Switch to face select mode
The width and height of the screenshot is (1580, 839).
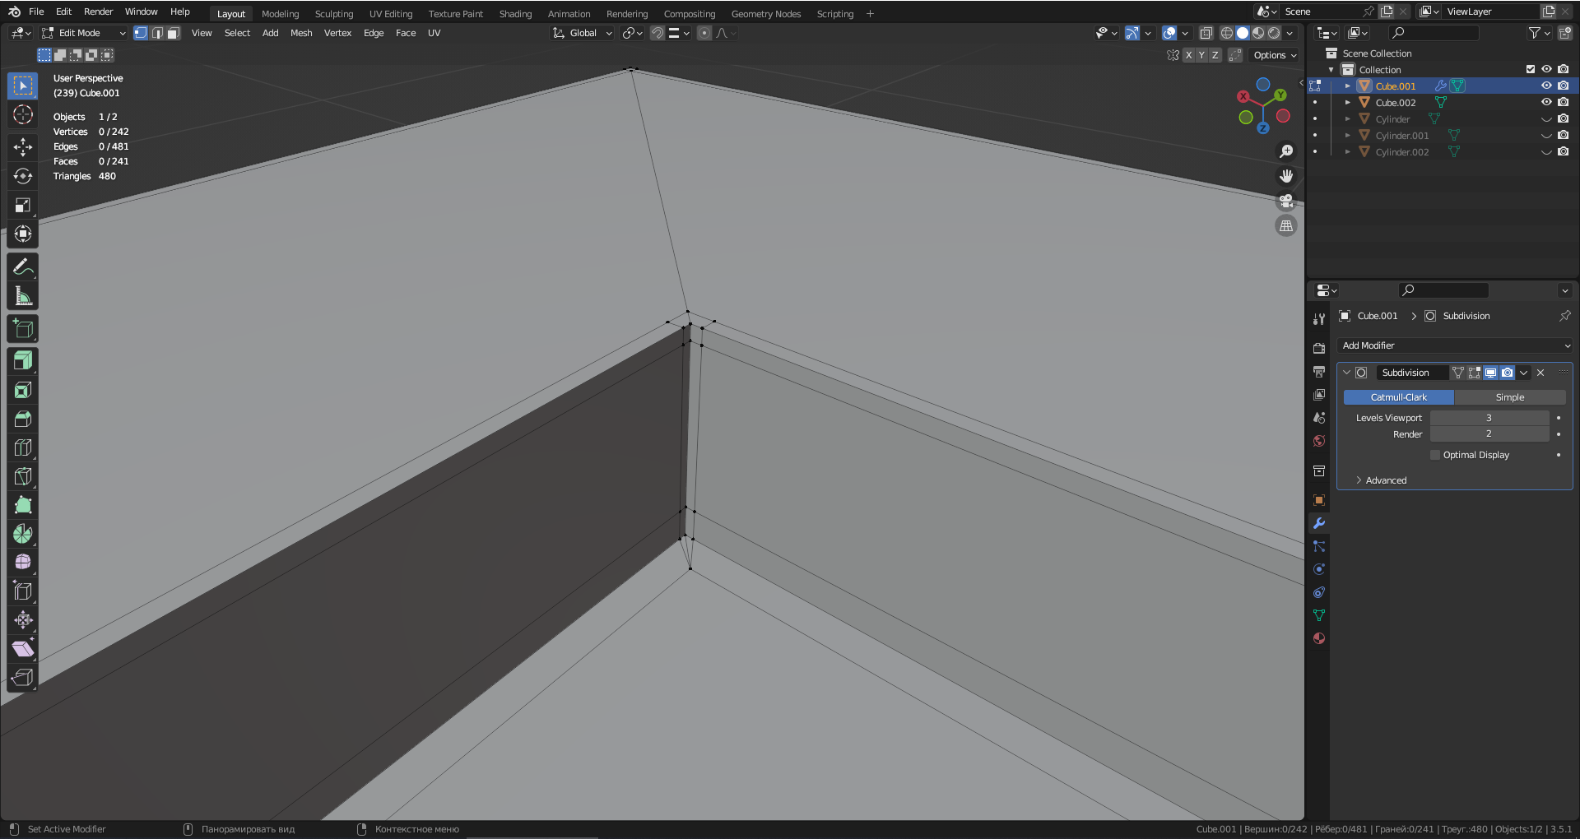(173, 33)
